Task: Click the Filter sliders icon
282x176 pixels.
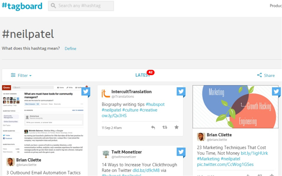Action: coord(13,75)
